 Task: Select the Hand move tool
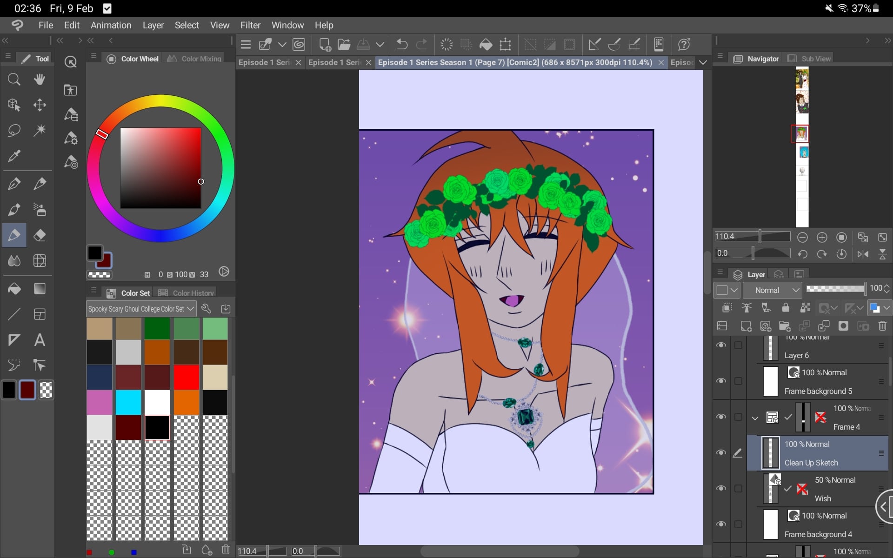click(40, 80)
